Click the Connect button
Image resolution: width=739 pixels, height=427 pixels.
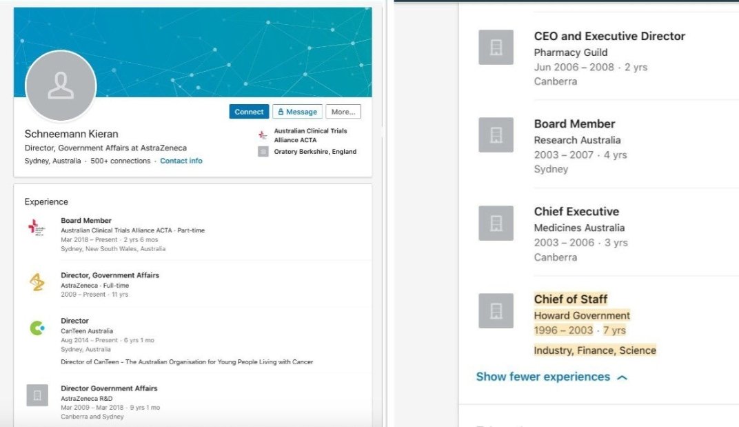click(x=249, y=112)
